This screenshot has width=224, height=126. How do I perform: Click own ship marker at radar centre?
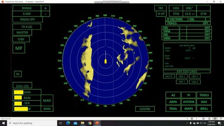click(x=106, y=61)
